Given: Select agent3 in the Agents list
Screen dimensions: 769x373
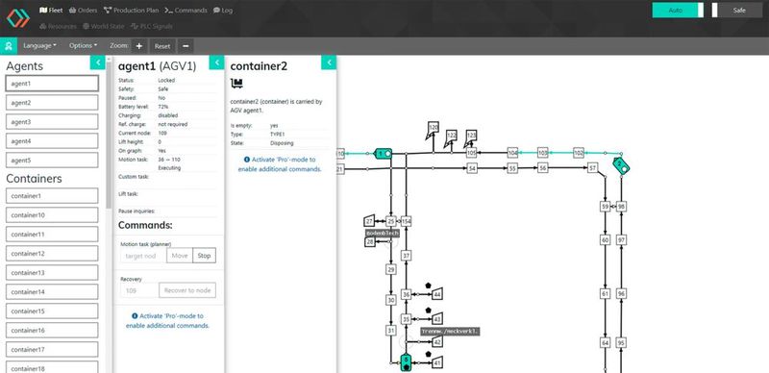Looking at the screenshot, I should (x=52, y=122).
